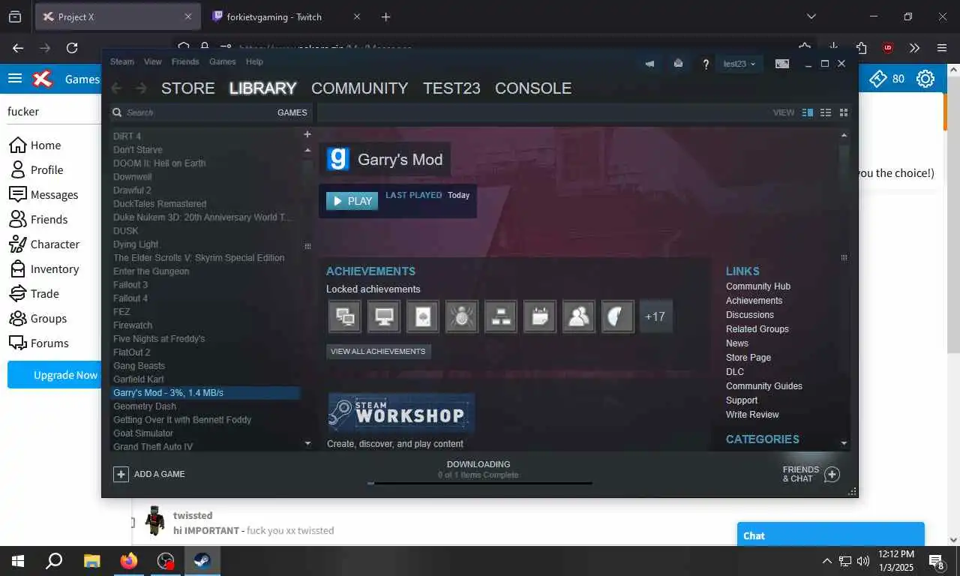Go forward with Steam's forward arrow

coord(141,88)
